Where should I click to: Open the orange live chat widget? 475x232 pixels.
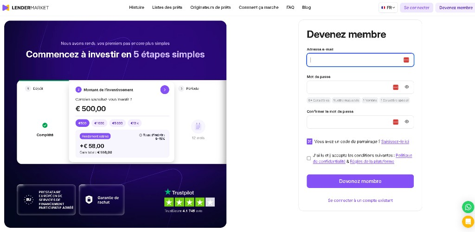pyautogui.click(x=468, y=222)
